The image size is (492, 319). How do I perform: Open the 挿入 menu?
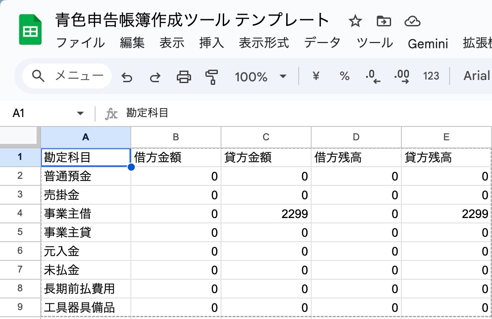(212, 43)
